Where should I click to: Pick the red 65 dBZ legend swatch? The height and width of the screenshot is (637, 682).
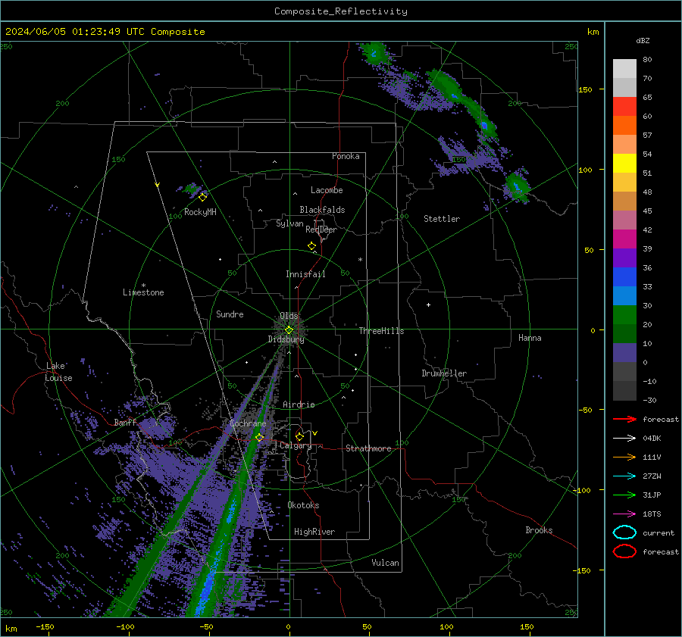point(624,106)
